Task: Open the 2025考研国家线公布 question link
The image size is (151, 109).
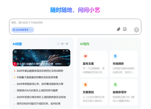Action: coord(40,84)
